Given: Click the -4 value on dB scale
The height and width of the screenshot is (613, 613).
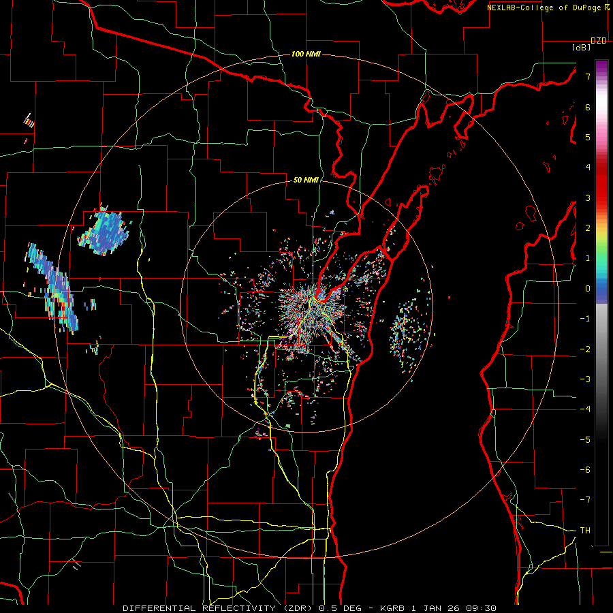Looking at the screenshot, I should click(x=585, y=409).
